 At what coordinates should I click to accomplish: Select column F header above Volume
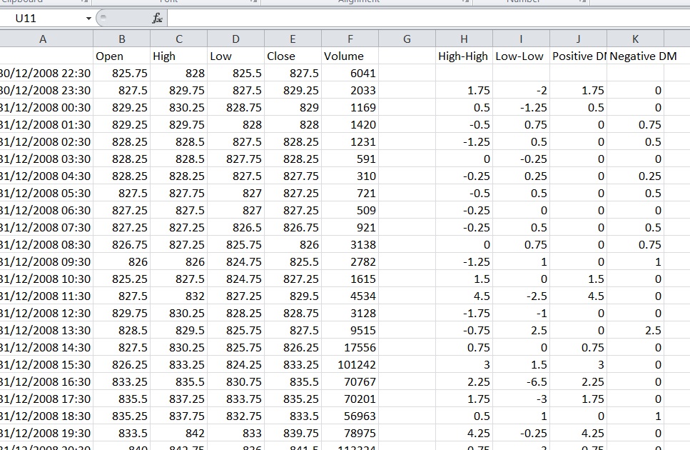(350, 39)
